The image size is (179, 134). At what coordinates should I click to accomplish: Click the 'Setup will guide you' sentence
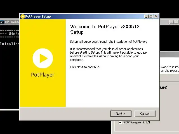(x=108, y=42)
